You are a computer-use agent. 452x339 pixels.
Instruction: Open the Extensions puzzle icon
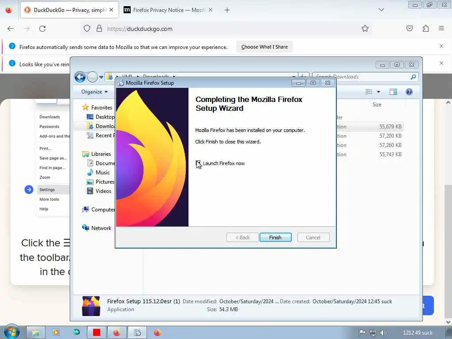point(426,29)
